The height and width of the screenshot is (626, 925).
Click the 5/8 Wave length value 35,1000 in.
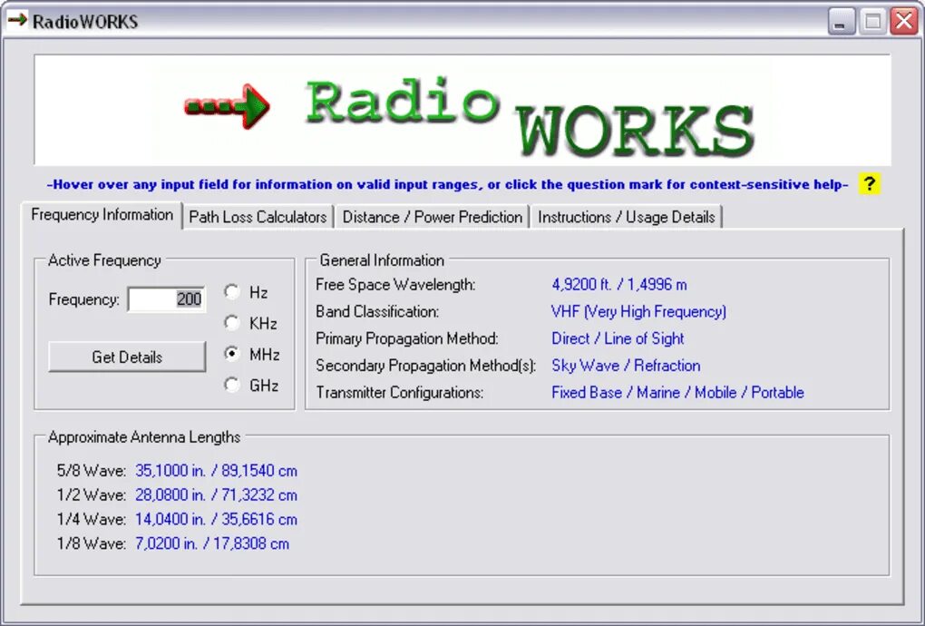coord(216,471)
